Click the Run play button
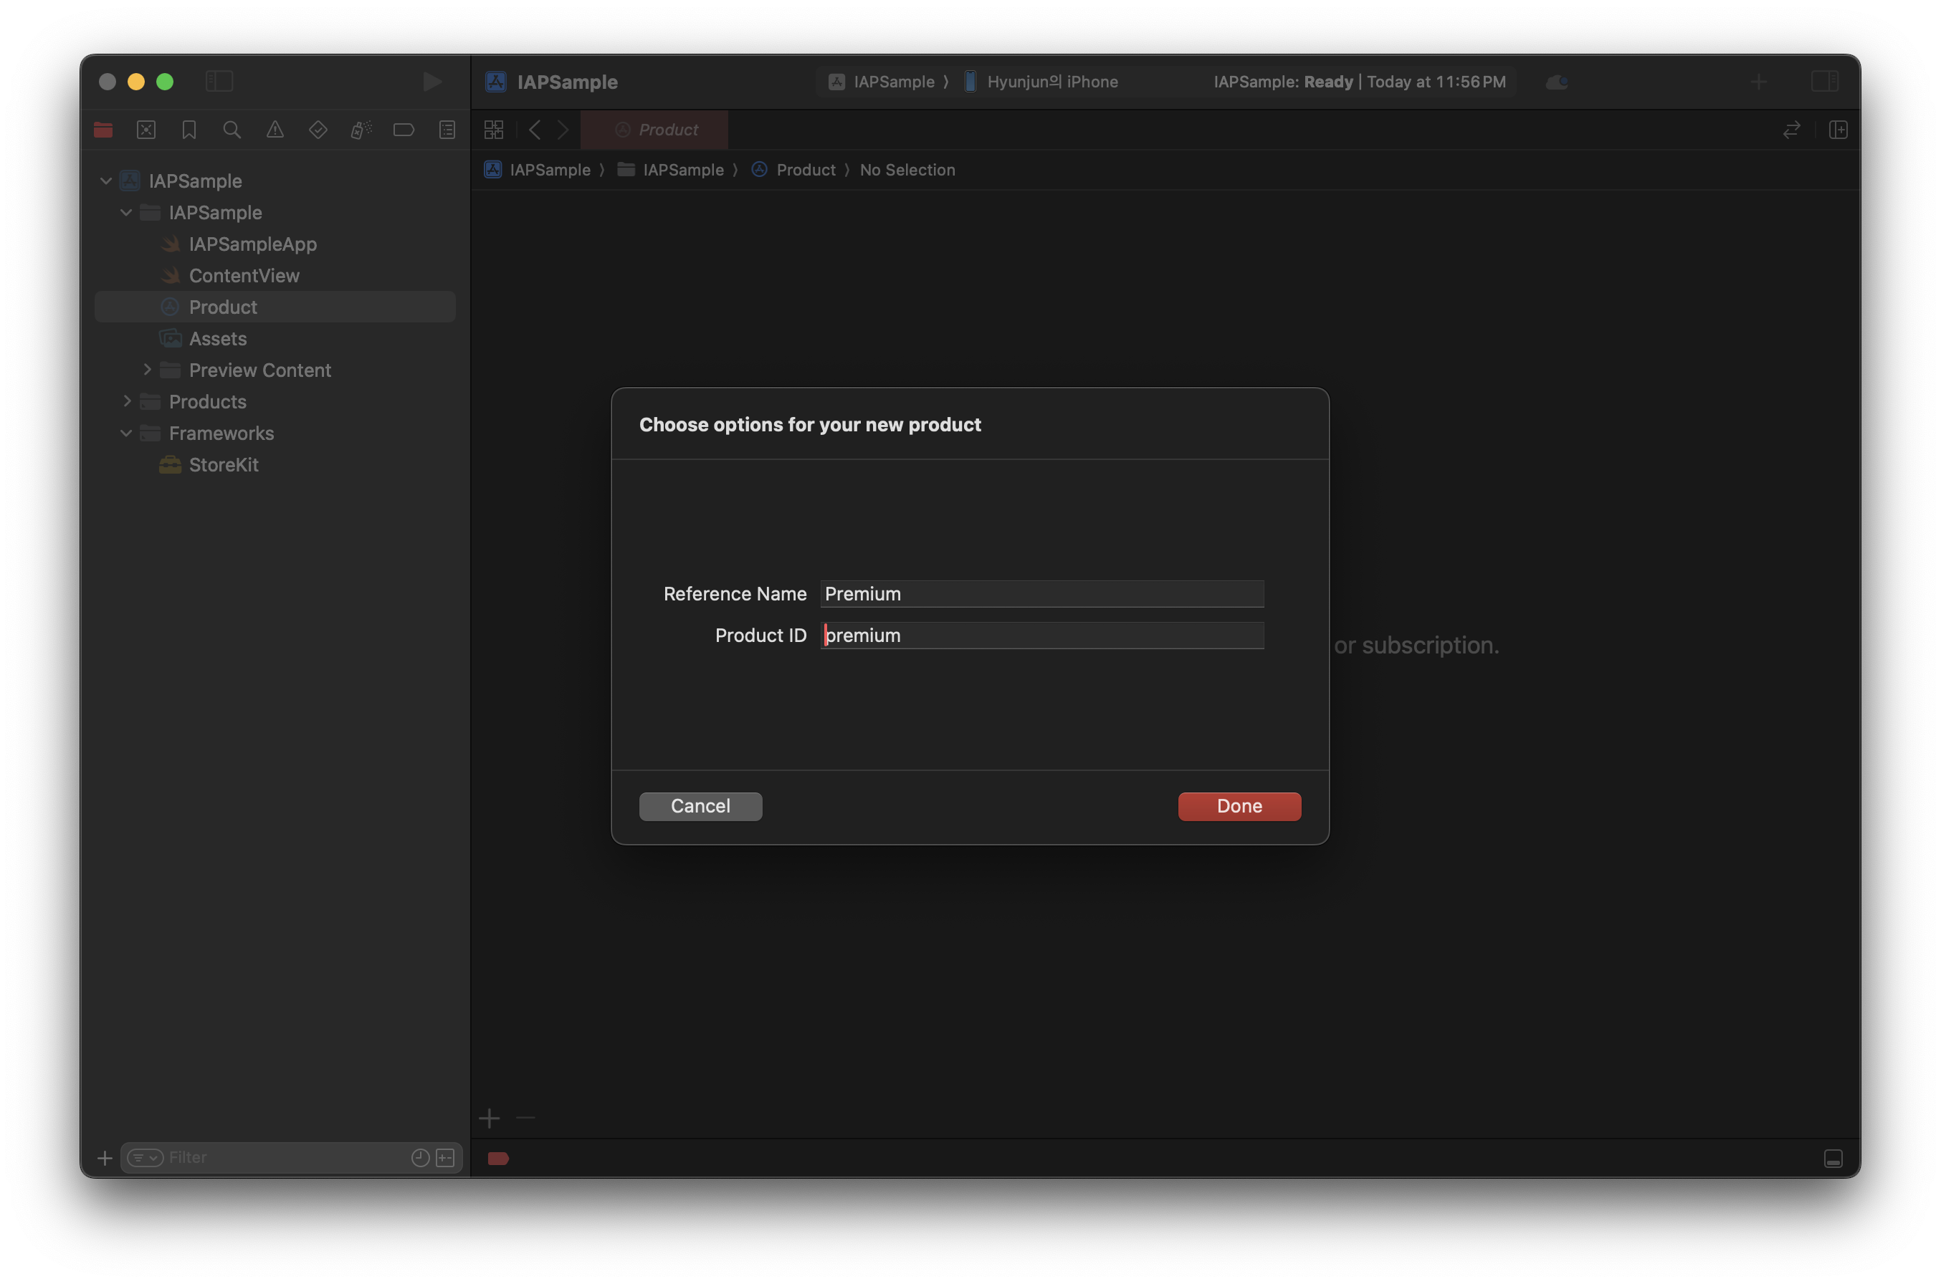1941x1284 pixels. (x=431, y=81)
